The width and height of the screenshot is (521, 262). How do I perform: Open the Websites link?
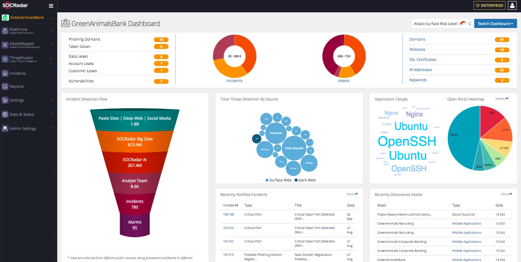coord(417,49)
